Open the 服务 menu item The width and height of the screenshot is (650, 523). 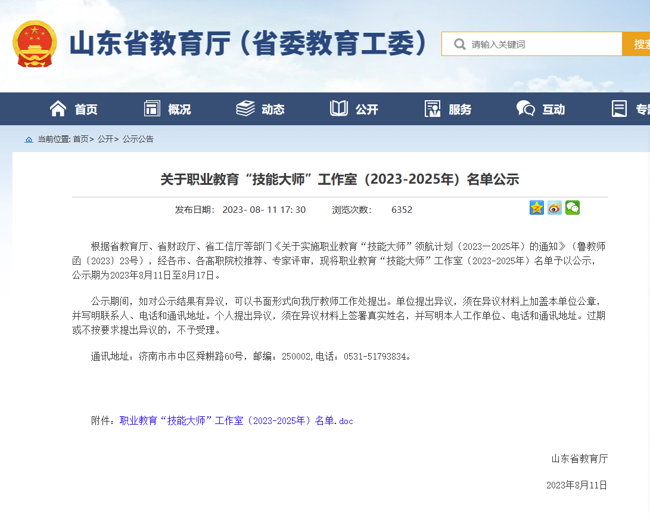tap(460, 109)
